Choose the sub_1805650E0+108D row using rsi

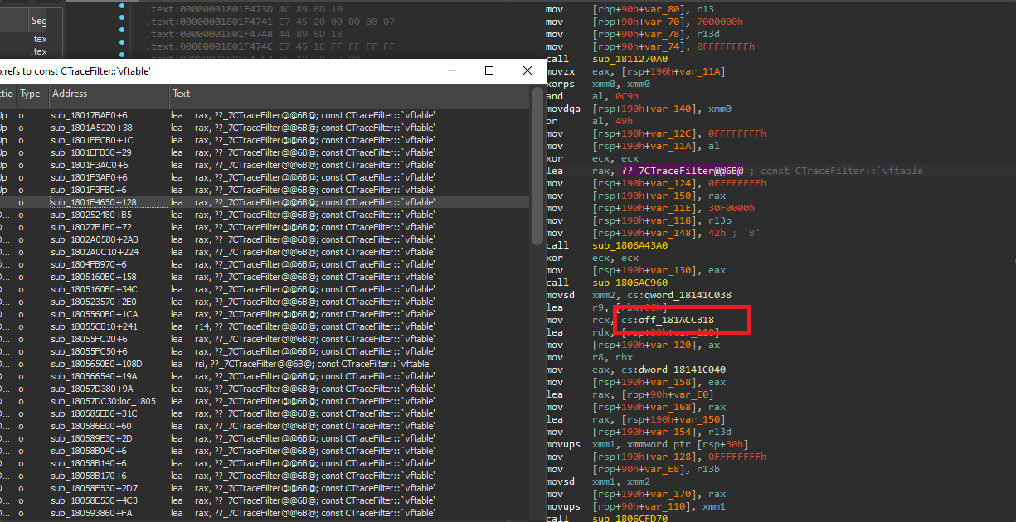pyautogui.click(x=265, y=364)
